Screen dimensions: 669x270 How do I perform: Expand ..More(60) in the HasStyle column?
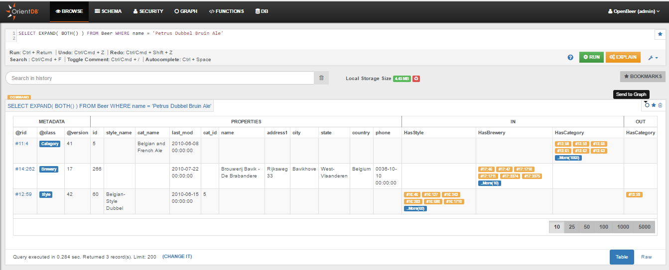pyautogui.click(x=415, y=208)
